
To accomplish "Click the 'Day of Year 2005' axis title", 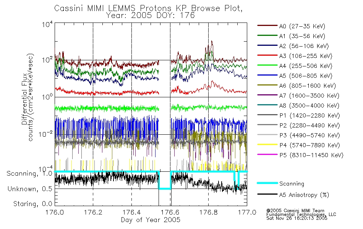I will coord(151,220).
